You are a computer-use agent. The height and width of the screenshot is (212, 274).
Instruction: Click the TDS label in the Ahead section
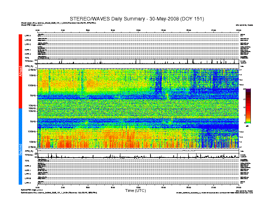click(27, 58)
